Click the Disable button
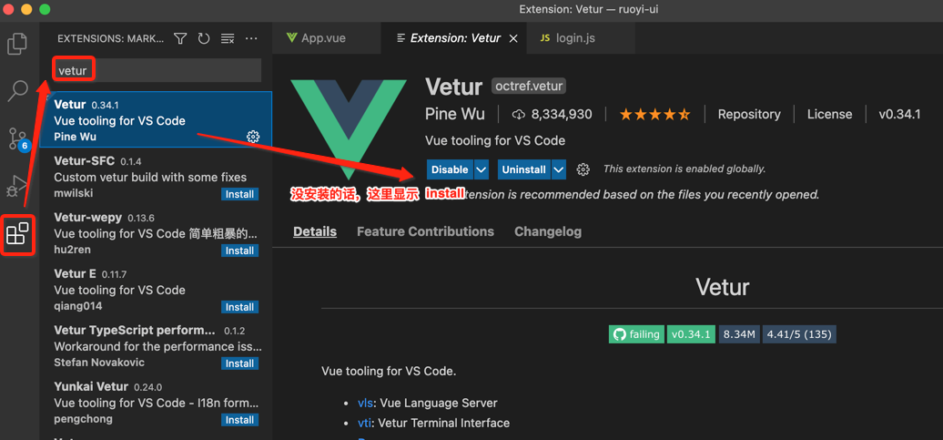943x440 pixels. [x=450, y=169]
